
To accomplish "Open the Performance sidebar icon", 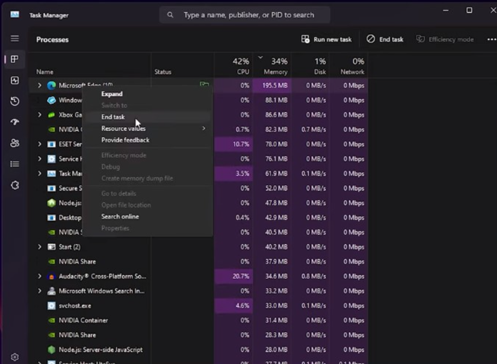I will point(15,80).
